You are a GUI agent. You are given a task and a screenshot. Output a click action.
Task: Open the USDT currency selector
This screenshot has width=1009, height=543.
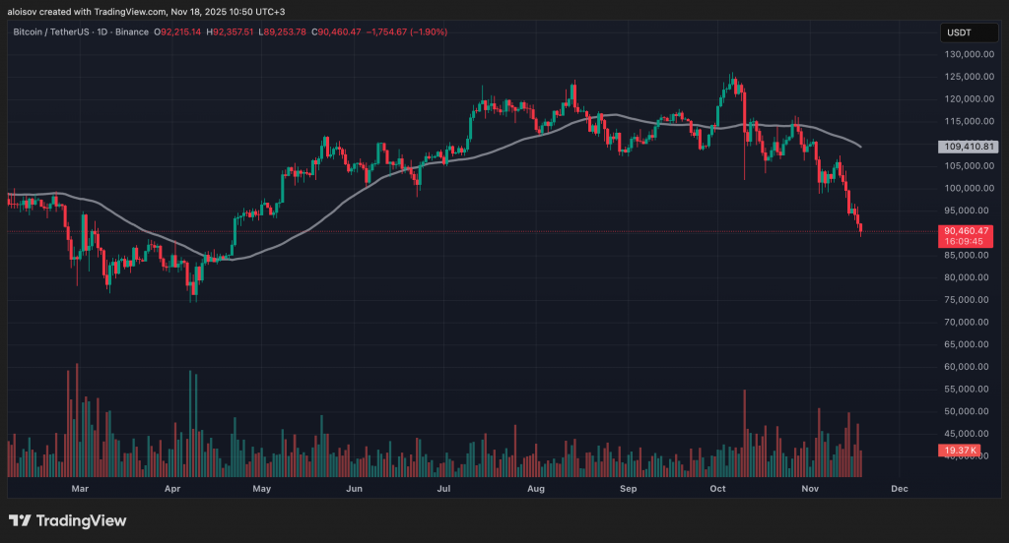click(961, 32)
